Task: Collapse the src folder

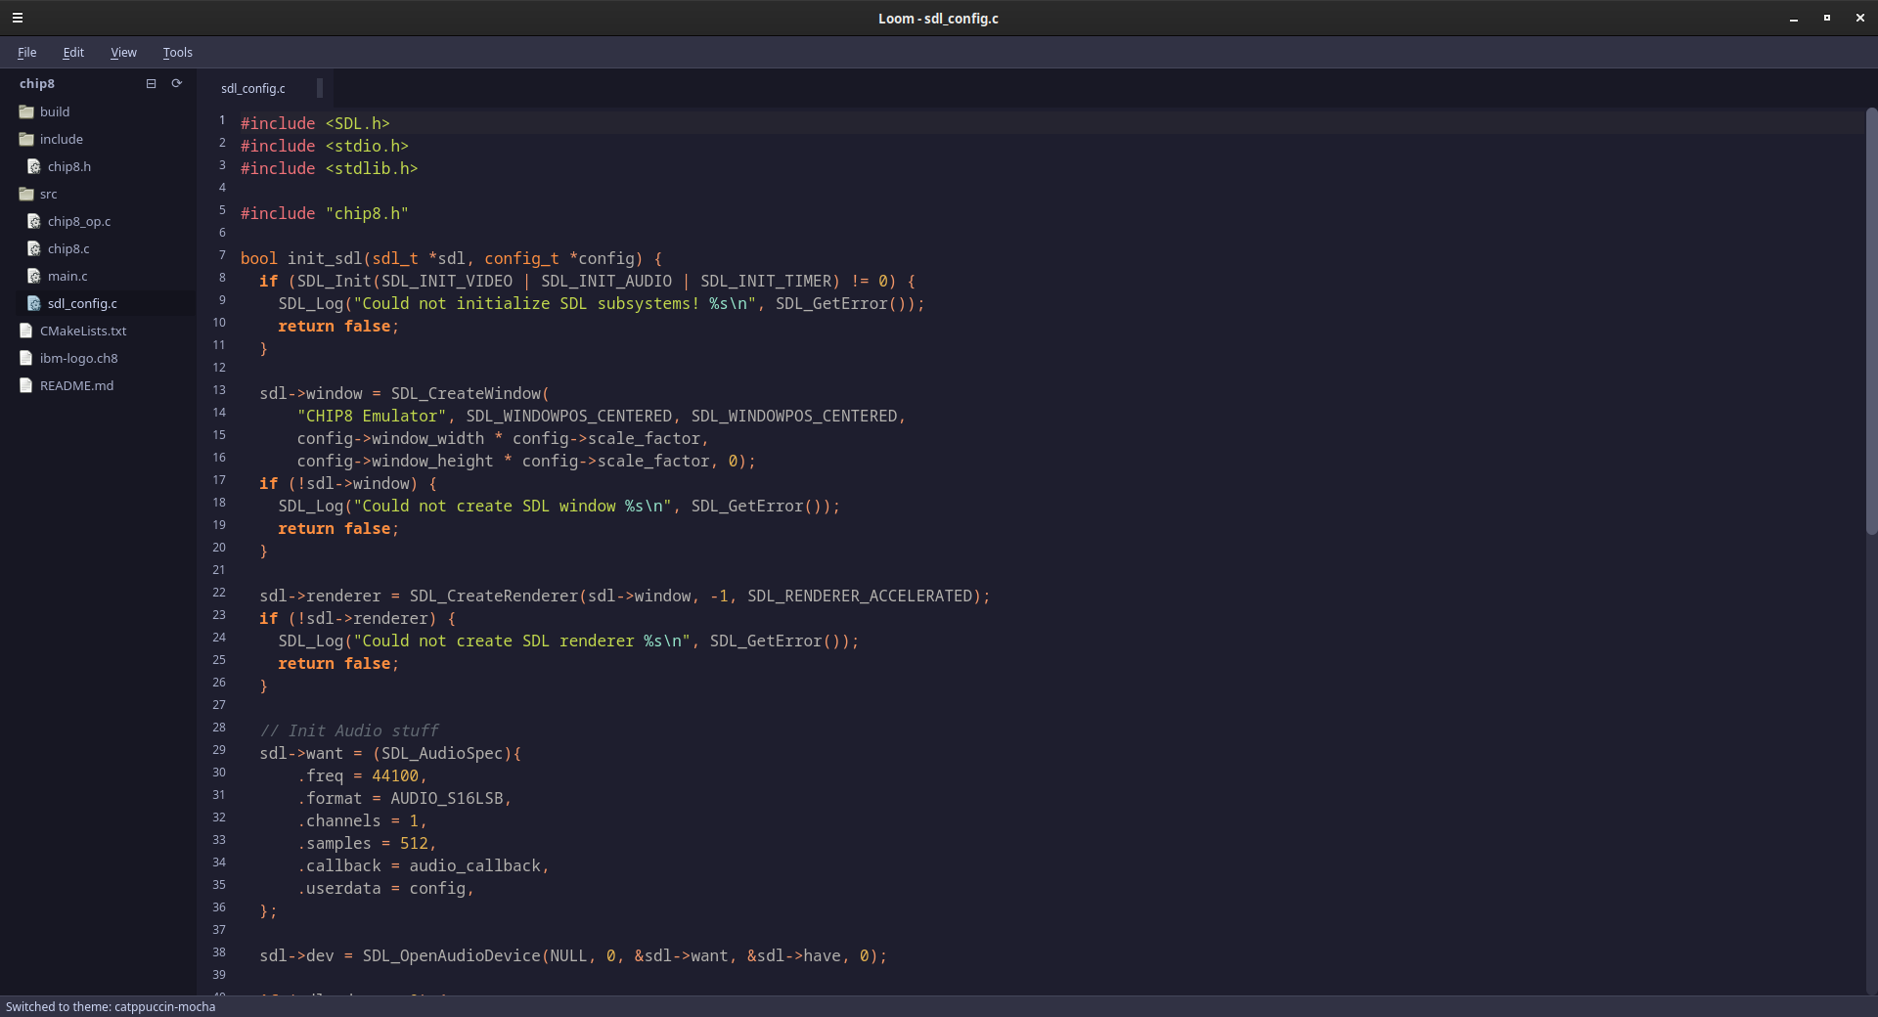Action: click(x=26, y=194)
